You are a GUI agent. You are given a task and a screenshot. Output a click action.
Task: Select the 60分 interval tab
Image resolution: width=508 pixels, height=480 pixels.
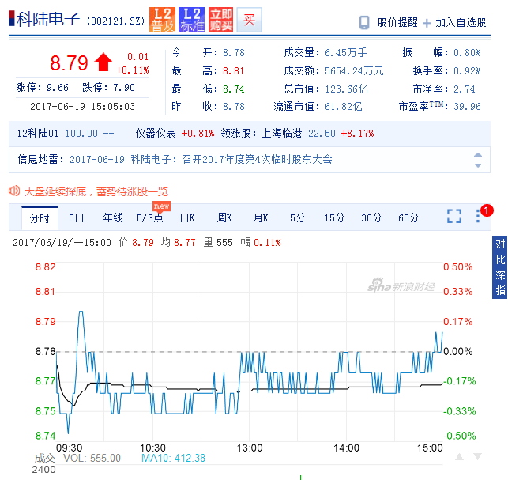tap(408, 217)
